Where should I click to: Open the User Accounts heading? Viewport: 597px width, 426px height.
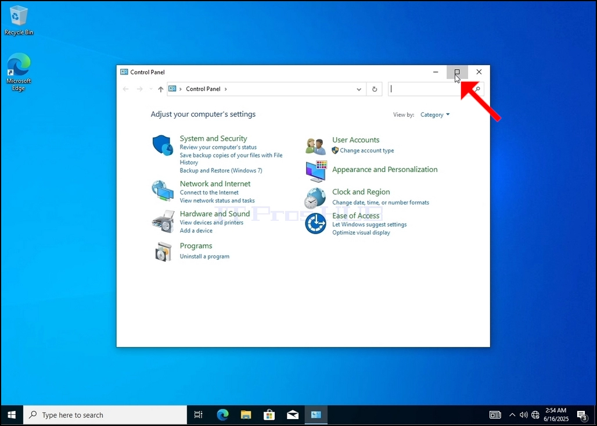point(355,140)
